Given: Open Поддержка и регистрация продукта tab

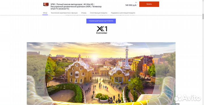Looking at the screenshot, I should [x=123, y=13].
